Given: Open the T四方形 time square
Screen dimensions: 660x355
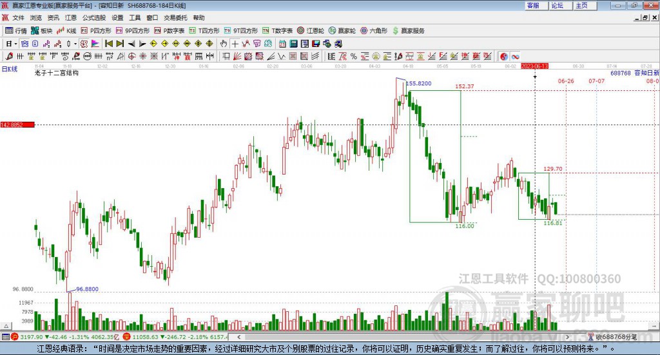Looking at the screenshot, I should (x=204, y=31).
